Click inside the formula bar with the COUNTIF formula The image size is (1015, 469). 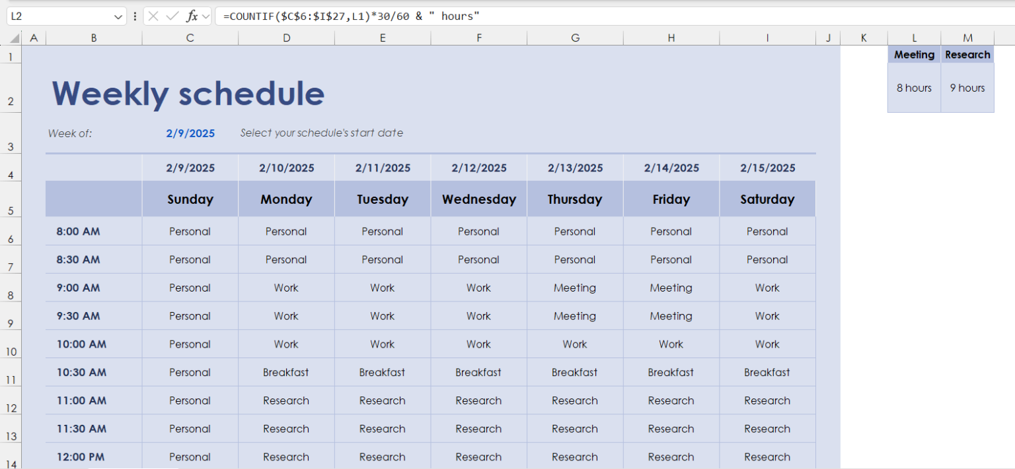(396, 15)
